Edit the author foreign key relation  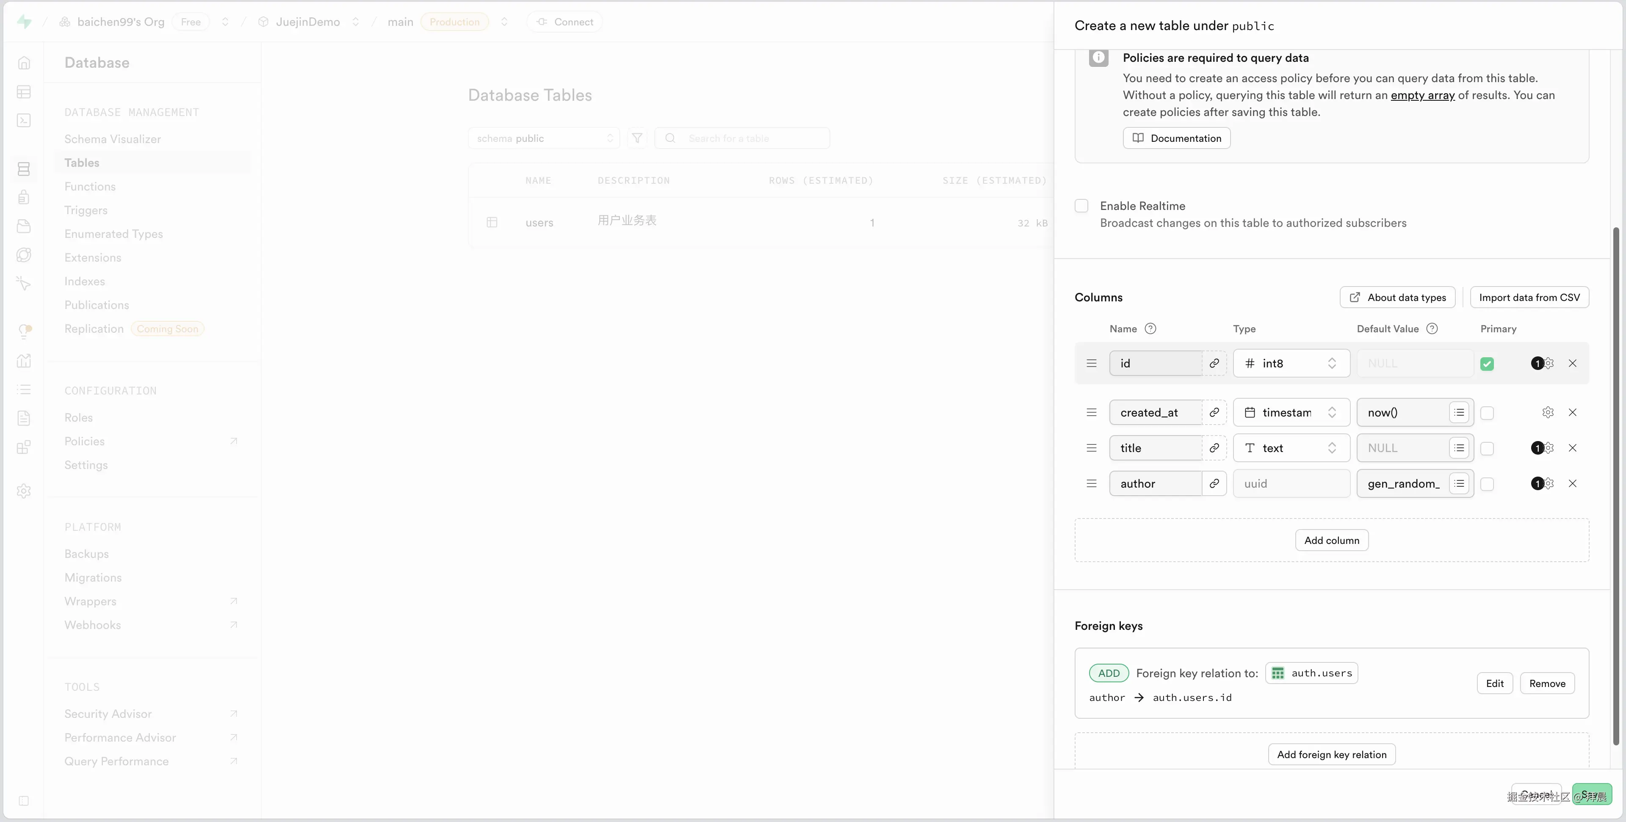(x=1494, y=684)
